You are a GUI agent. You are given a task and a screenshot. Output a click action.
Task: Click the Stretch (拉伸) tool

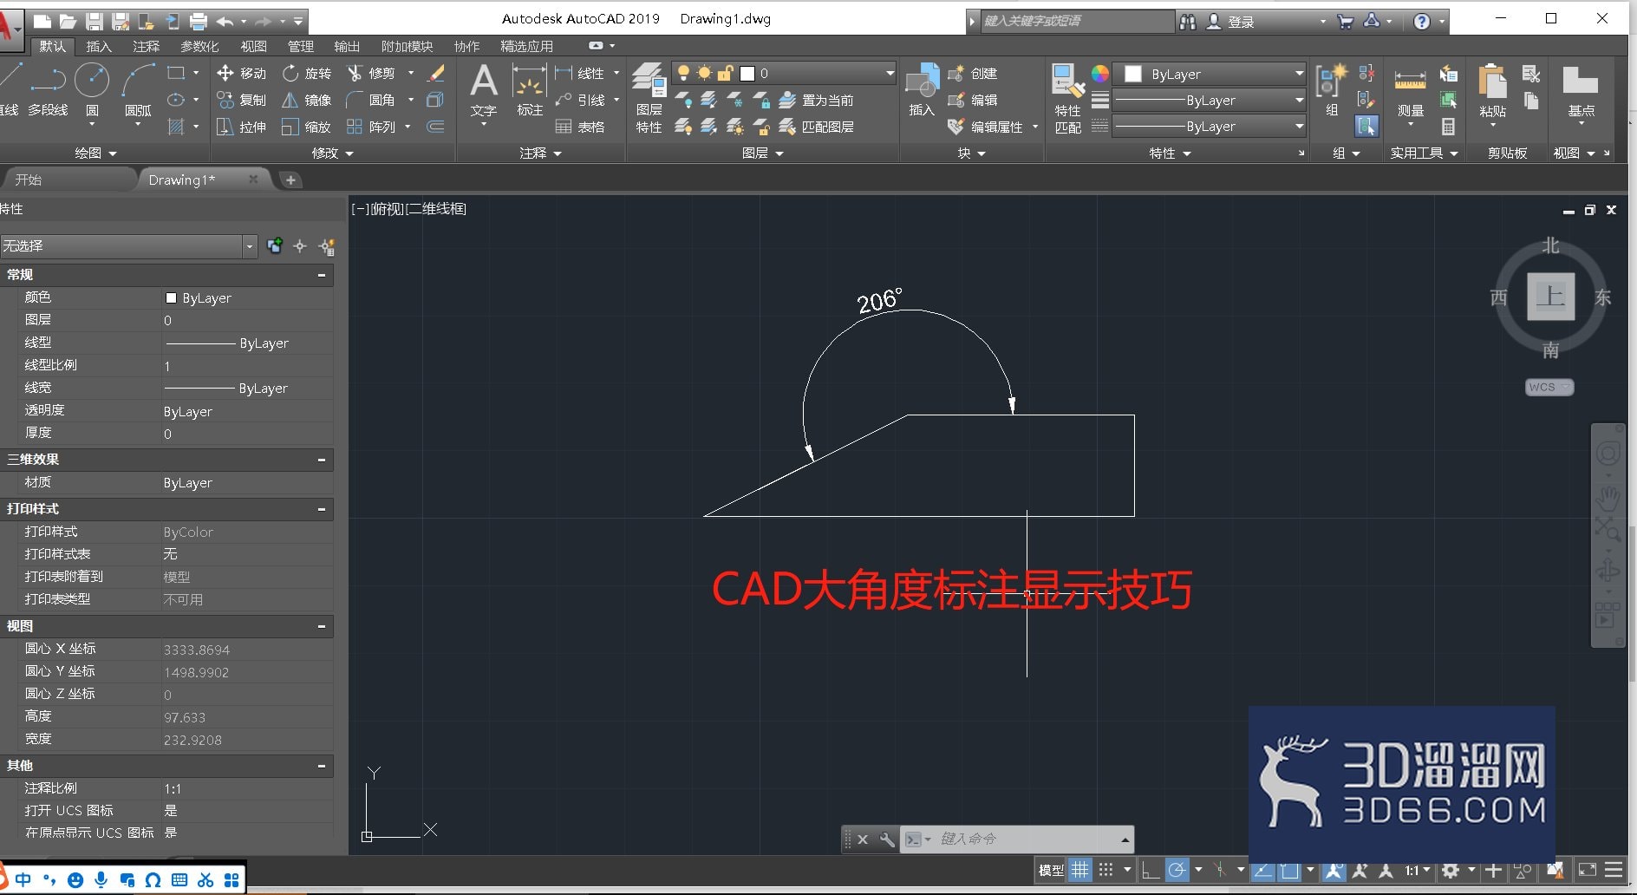[x=241, y=127]
